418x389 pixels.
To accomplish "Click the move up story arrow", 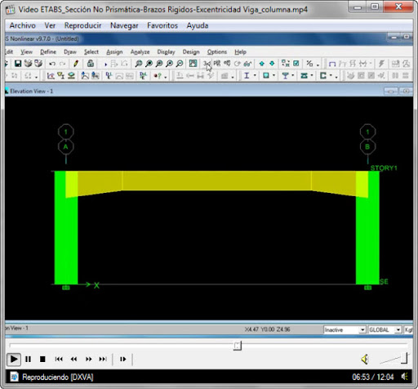I will click(x=262, y=64).
